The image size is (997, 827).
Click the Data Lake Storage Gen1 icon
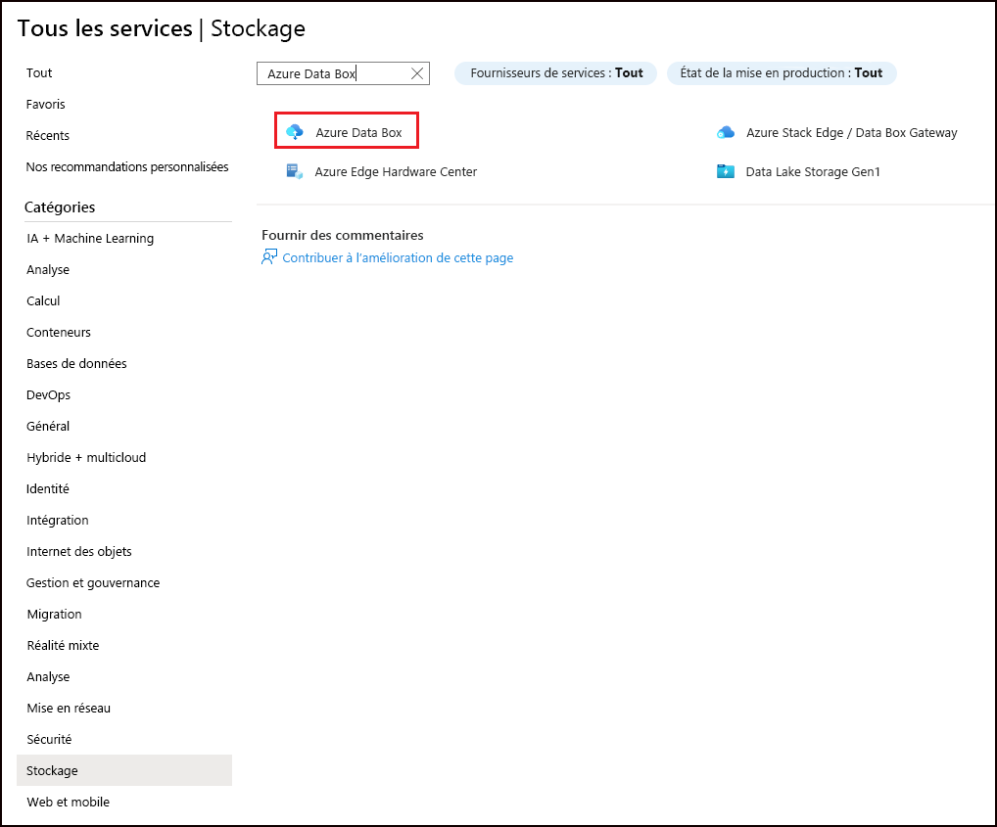click(x=726, y=171)
